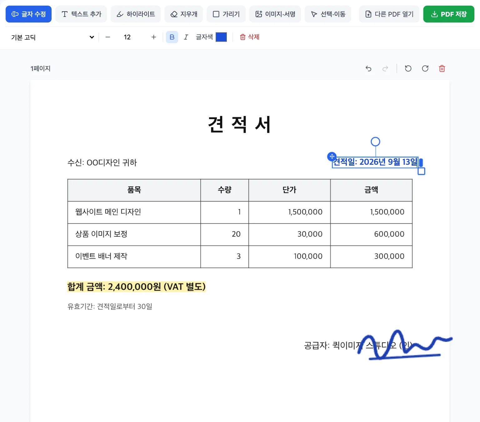Increase font size with the plus button
This screenshot has width=480, height=422.
pyautogui.click(x=154, y=37)
